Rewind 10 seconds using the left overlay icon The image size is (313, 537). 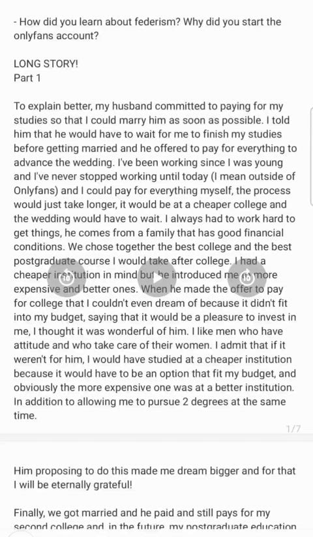(67, 278)
